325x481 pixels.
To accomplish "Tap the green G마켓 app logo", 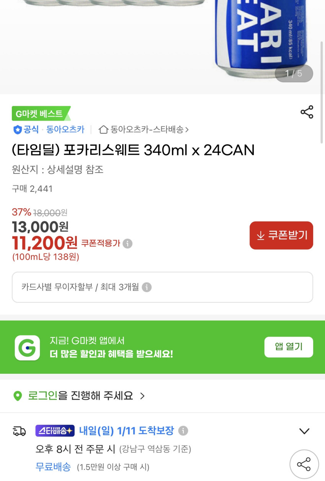I will [x=27, y=348].
